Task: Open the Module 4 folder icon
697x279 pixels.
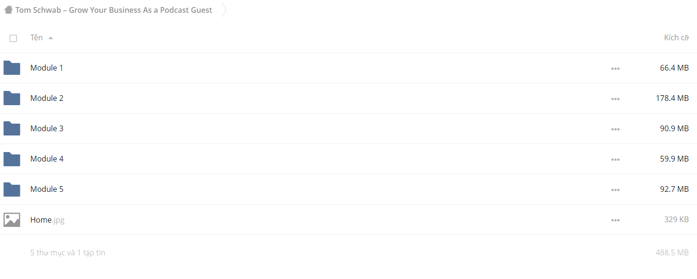Action: (12, 159)
